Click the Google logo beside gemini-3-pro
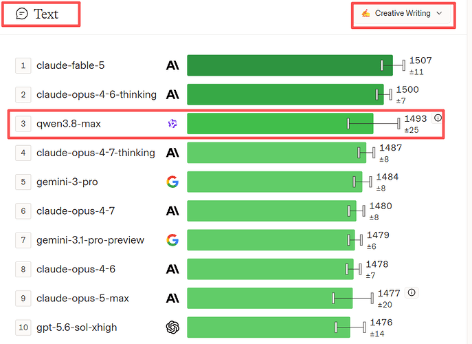Image resolution: width=472 pixels, height=344 pixels. [172, 182]
